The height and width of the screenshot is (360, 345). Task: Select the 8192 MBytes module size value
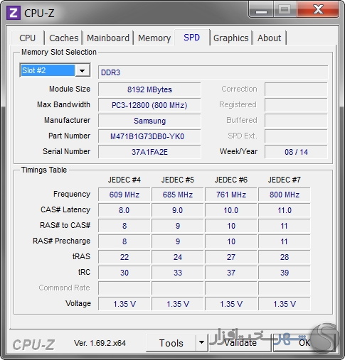tap(149, 89)
